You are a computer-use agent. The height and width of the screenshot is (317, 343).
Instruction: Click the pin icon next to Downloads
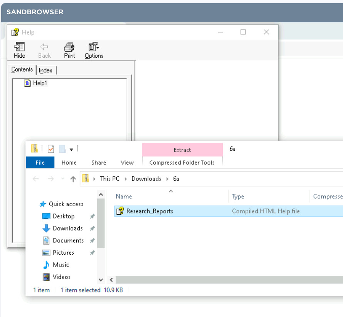tap(92, 229)
